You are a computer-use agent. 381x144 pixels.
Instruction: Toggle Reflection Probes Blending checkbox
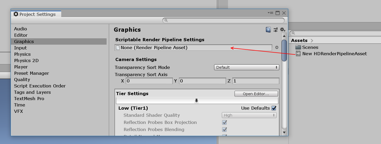pyautogui.click(x=225, y=129)
